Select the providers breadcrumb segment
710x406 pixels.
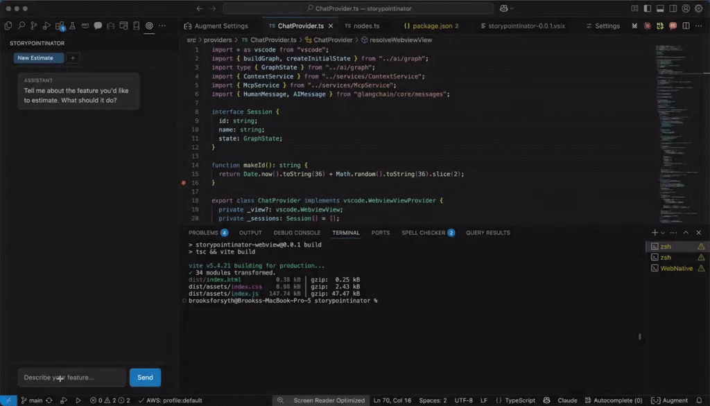click(217, 39)
